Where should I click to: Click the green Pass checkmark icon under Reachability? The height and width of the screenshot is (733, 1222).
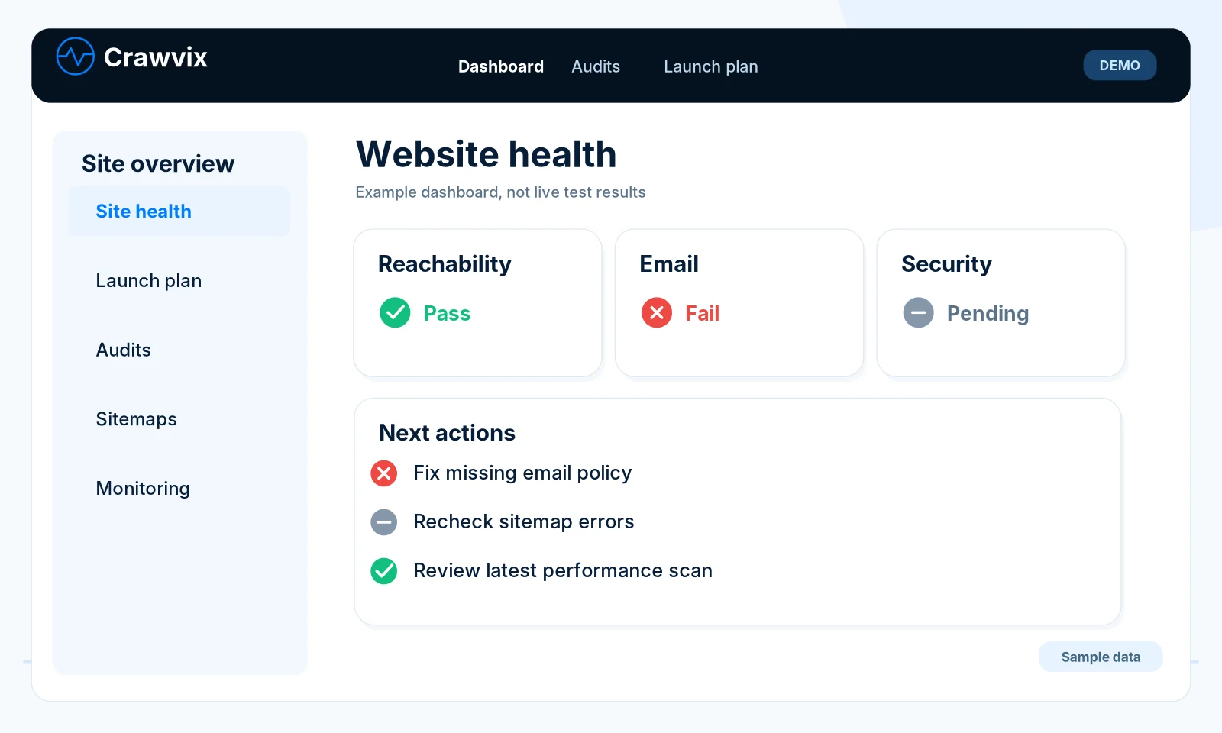pyautogui.click(x=395, y=313)
